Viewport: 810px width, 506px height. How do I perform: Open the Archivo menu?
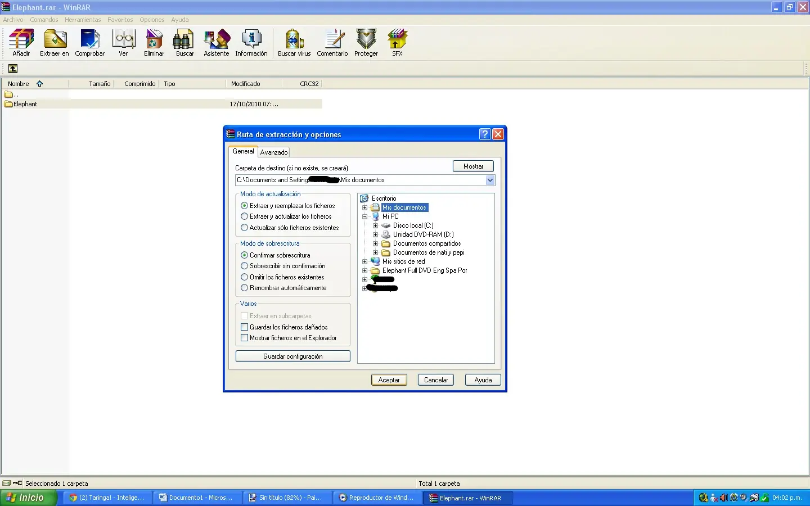tap(13, 20)
